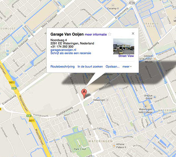Star Garage Van Ooijen as favorite

click(110, 34)
